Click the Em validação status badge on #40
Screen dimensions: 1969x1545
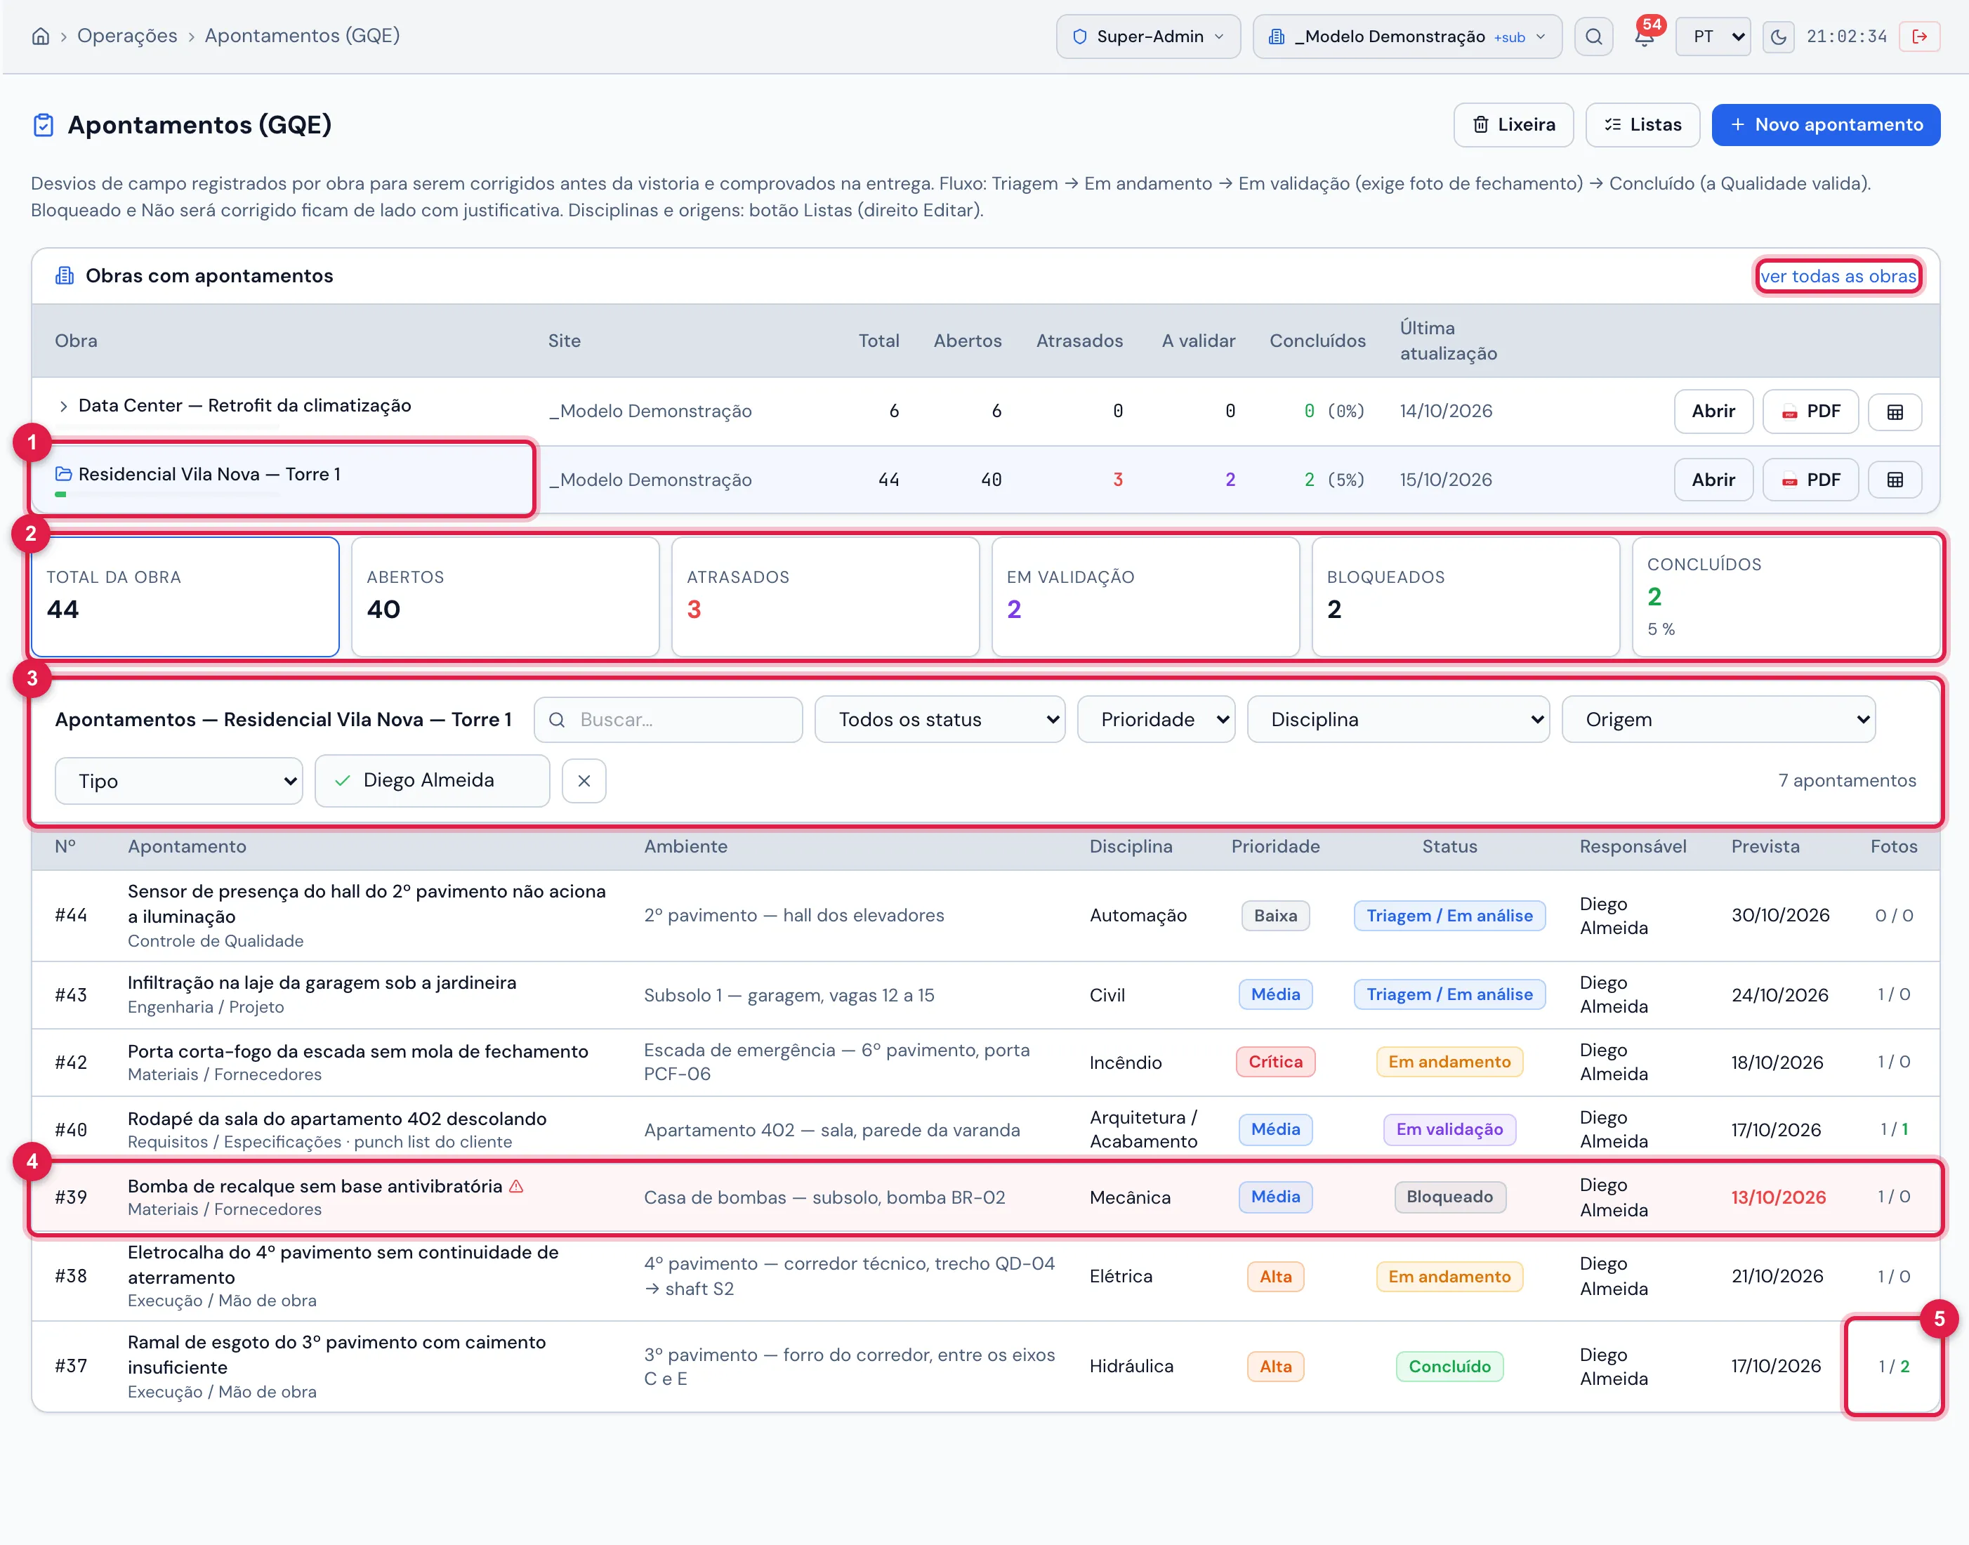(1449, 1129)
